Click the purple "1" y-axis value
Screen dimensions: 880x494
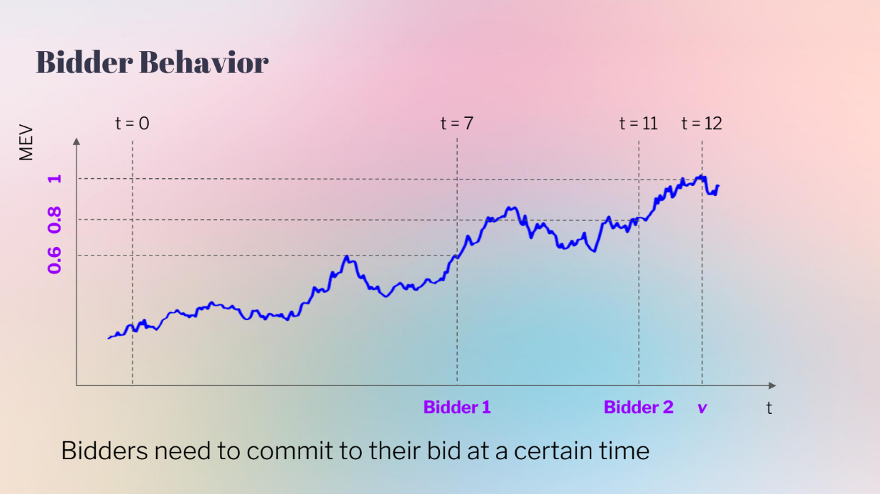pos(55,178)
